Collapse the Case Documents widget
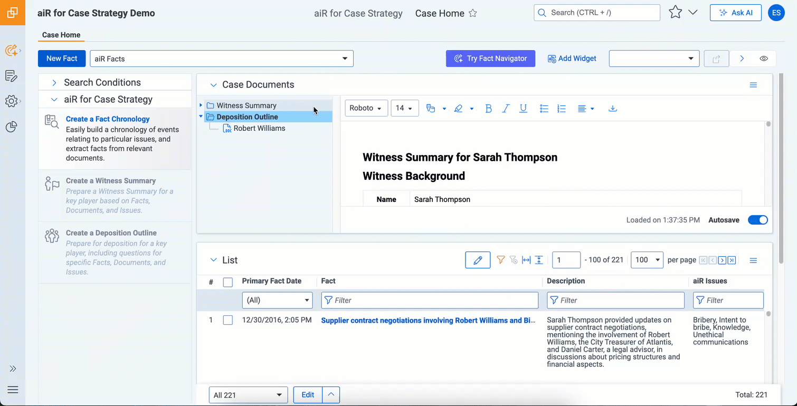The image size is (797, 406). (213, 85)
